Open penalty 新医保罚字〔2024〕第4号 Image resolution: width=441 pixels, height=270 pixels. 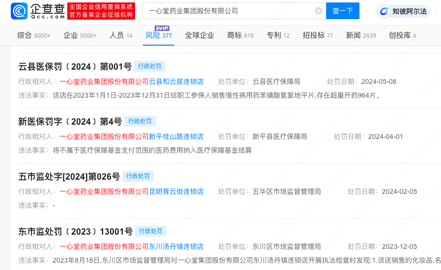coord(70,122)
